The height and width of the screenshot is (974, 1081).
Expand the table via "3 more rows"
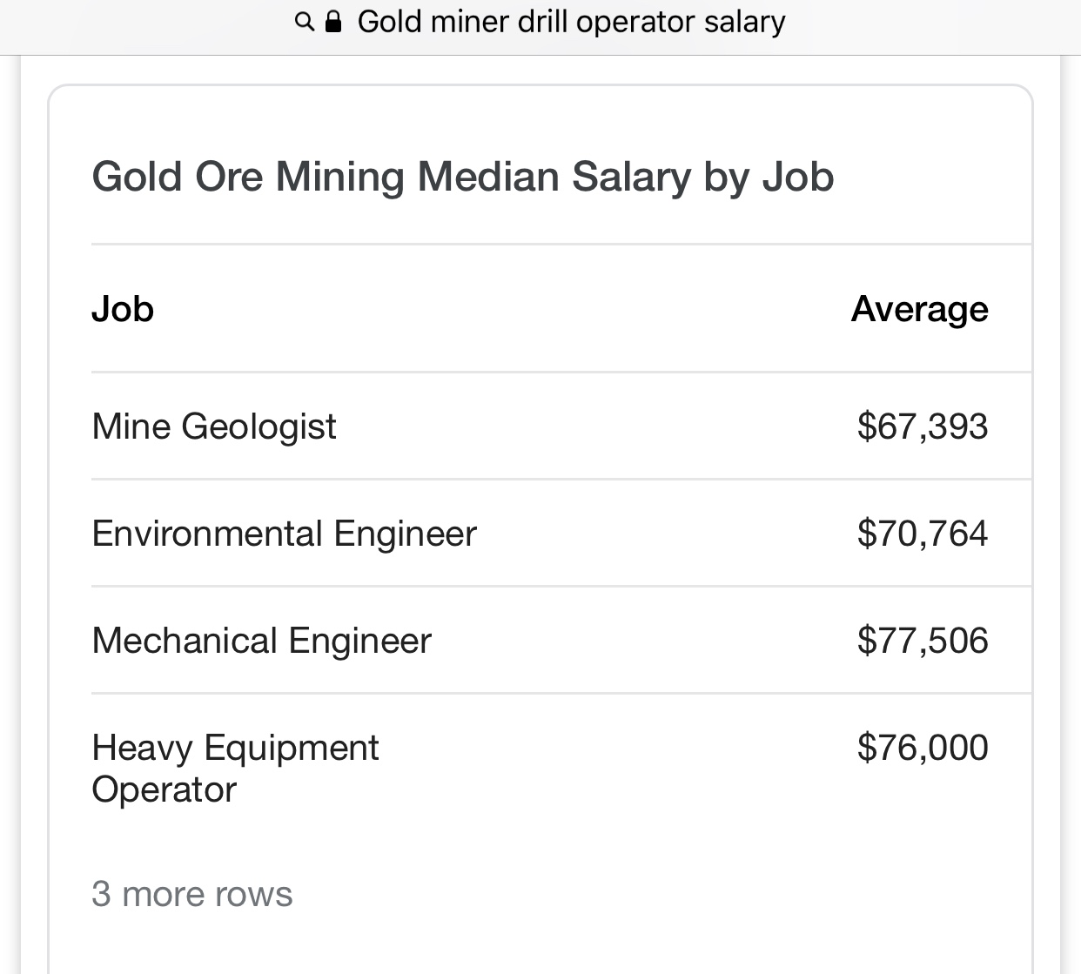coord(192,894)
